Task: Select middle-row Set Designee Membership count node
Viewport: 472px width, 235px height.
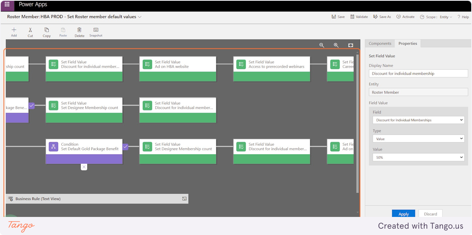Action: click(x=84, y=110)
